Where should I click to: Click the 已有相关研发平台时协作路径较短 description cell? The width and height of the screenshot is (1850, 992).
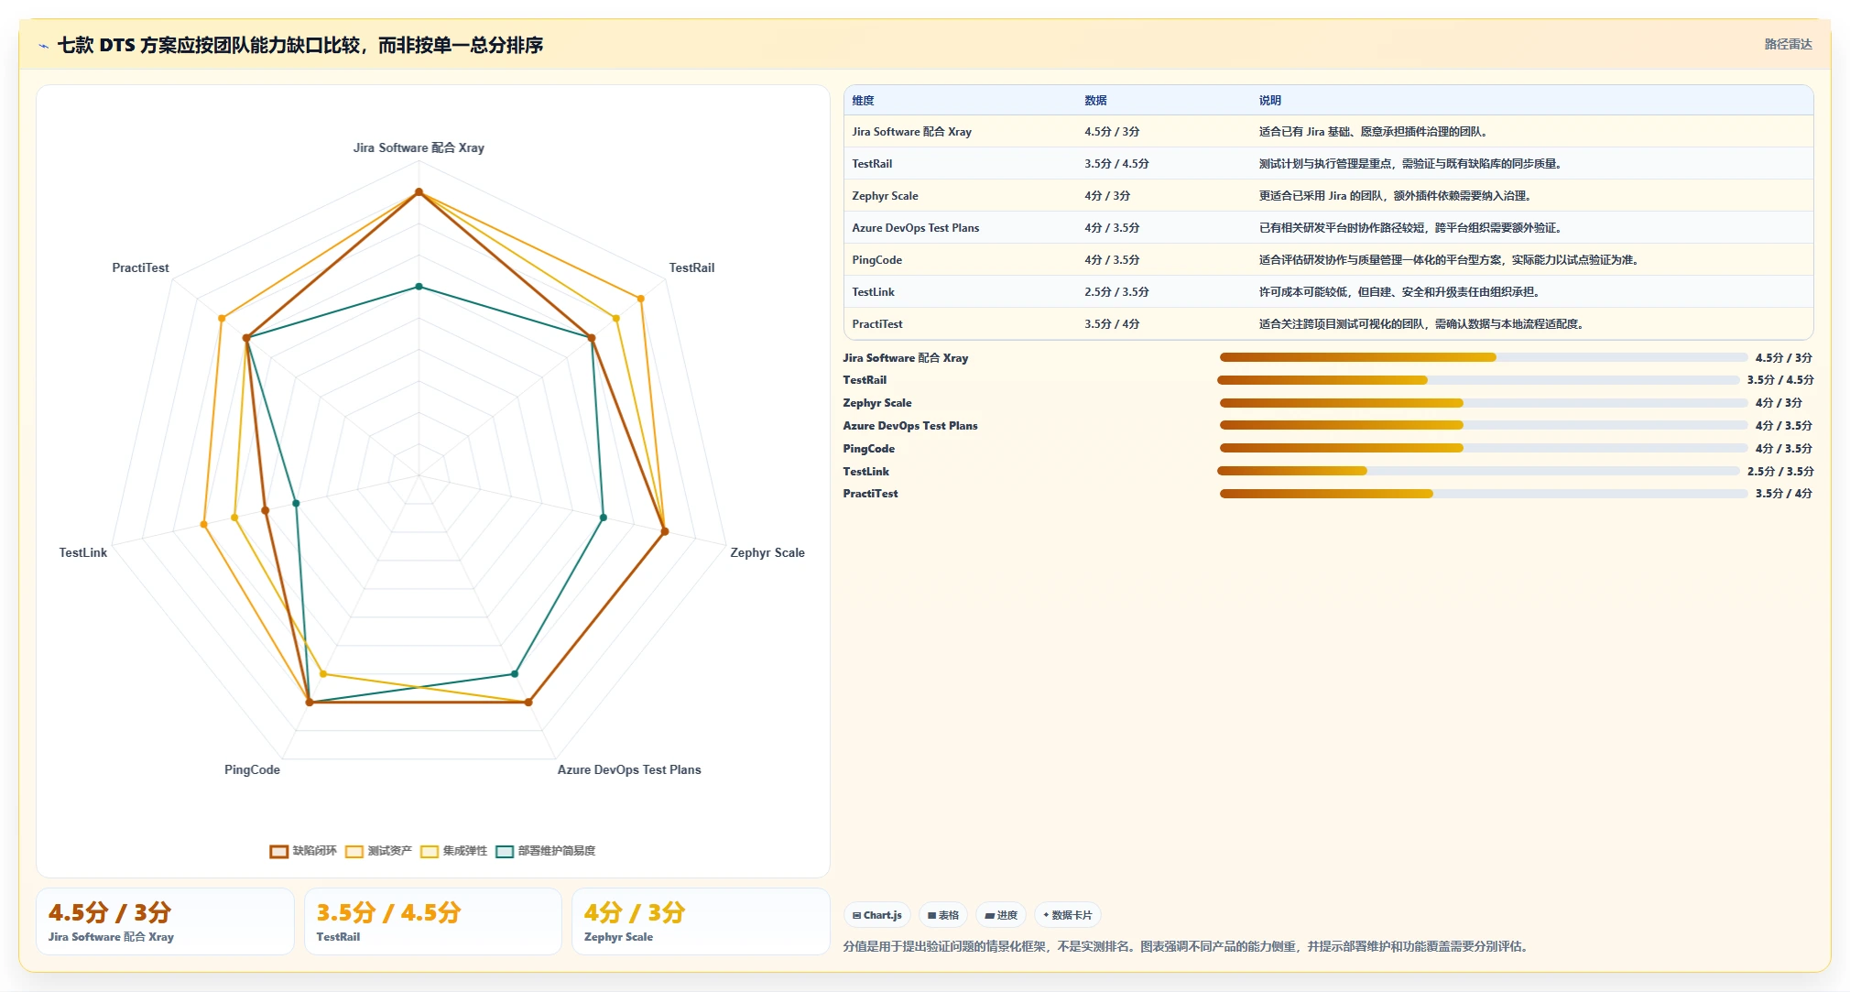coord(1531,228)
